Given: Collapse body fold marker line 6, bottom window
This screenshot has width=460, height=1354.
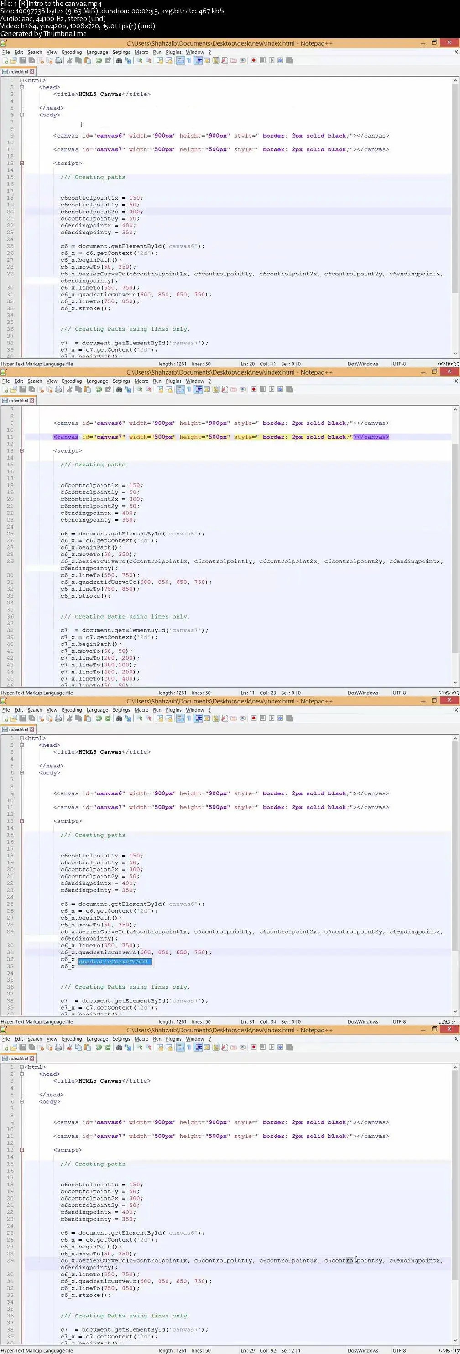Looking at the screenshot, I should pos(21,1101).
